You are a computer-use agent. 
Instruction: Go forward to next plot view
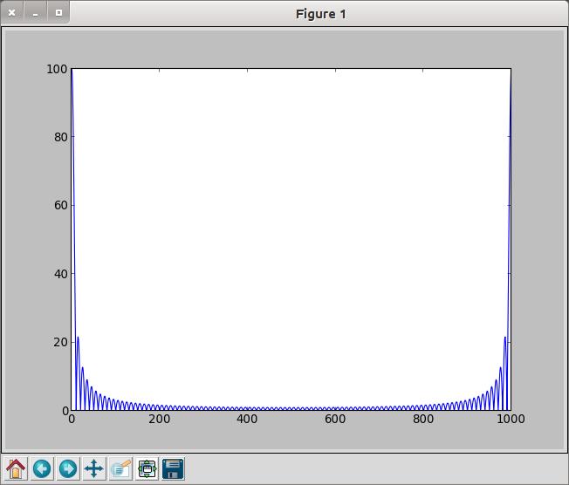click(68, 468)
